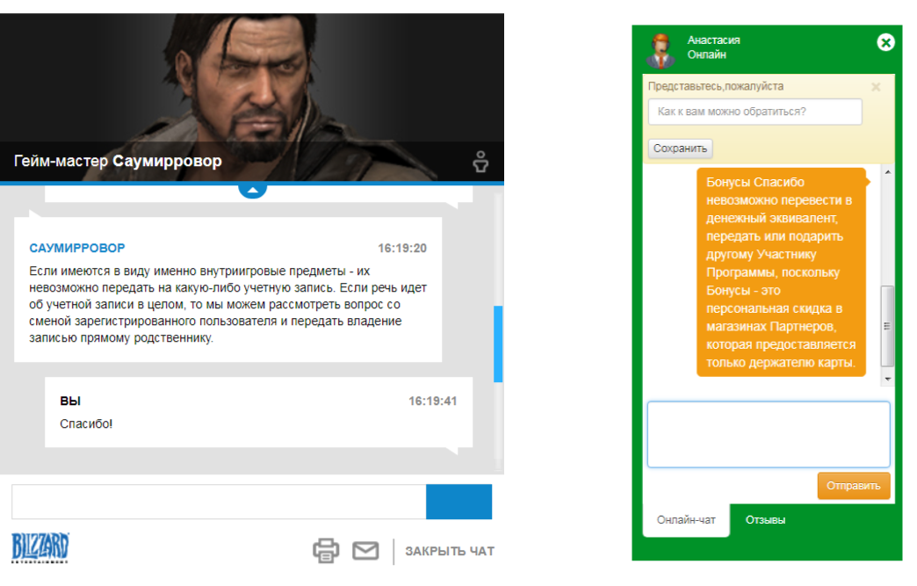Click the timestamp 16:19:41
This screenshot has width=917, height=586.
pyautogui.click(x=432, y=401)
